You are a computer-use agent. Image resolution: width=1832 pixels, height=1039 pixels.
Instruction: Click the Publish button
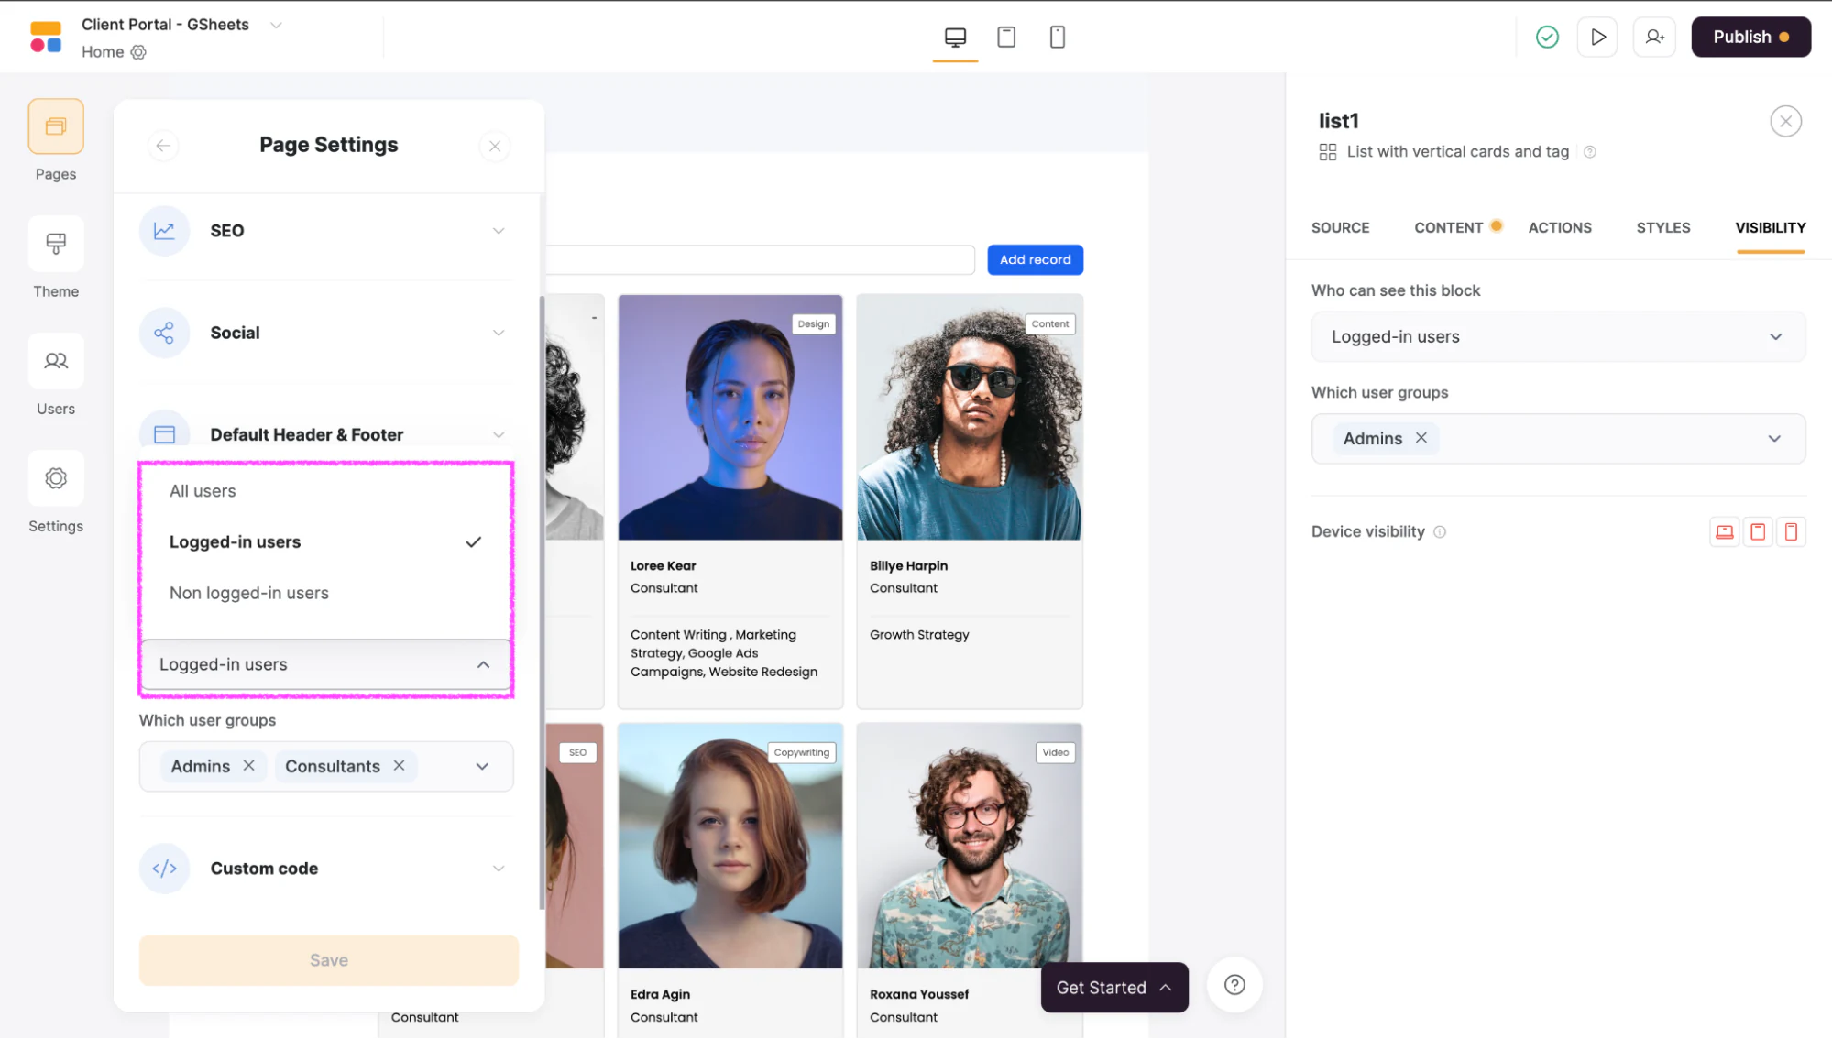click(x=1750, y=38)
